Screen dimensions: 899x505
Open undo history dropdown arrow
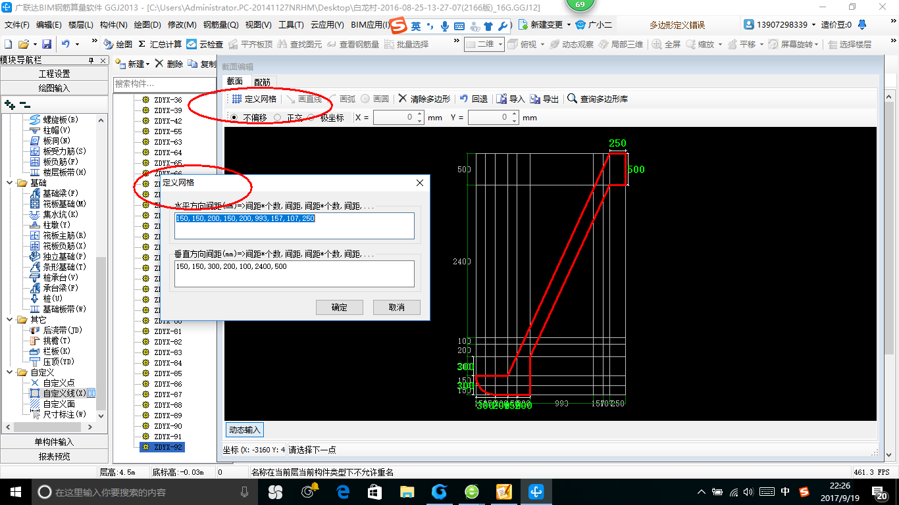point(77,44)
